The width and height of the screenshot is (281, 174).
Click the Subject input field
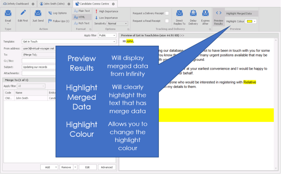coord(39,66)
